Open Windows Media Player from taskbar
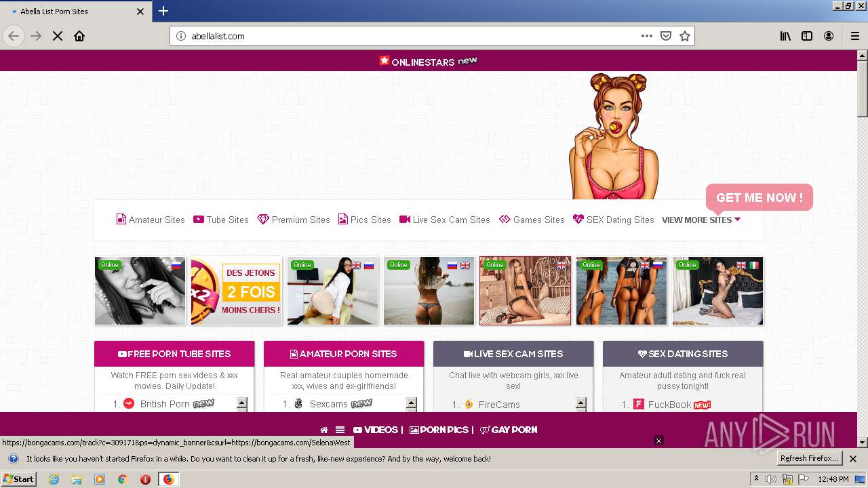This screenshot has height=488, width=868. [x=100, y=479]
